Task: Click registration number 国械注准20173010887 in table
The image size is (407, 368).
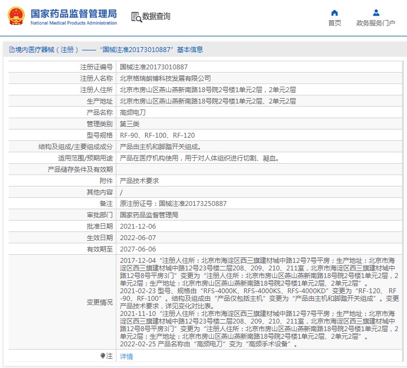Action: click(x=154, y=67)
